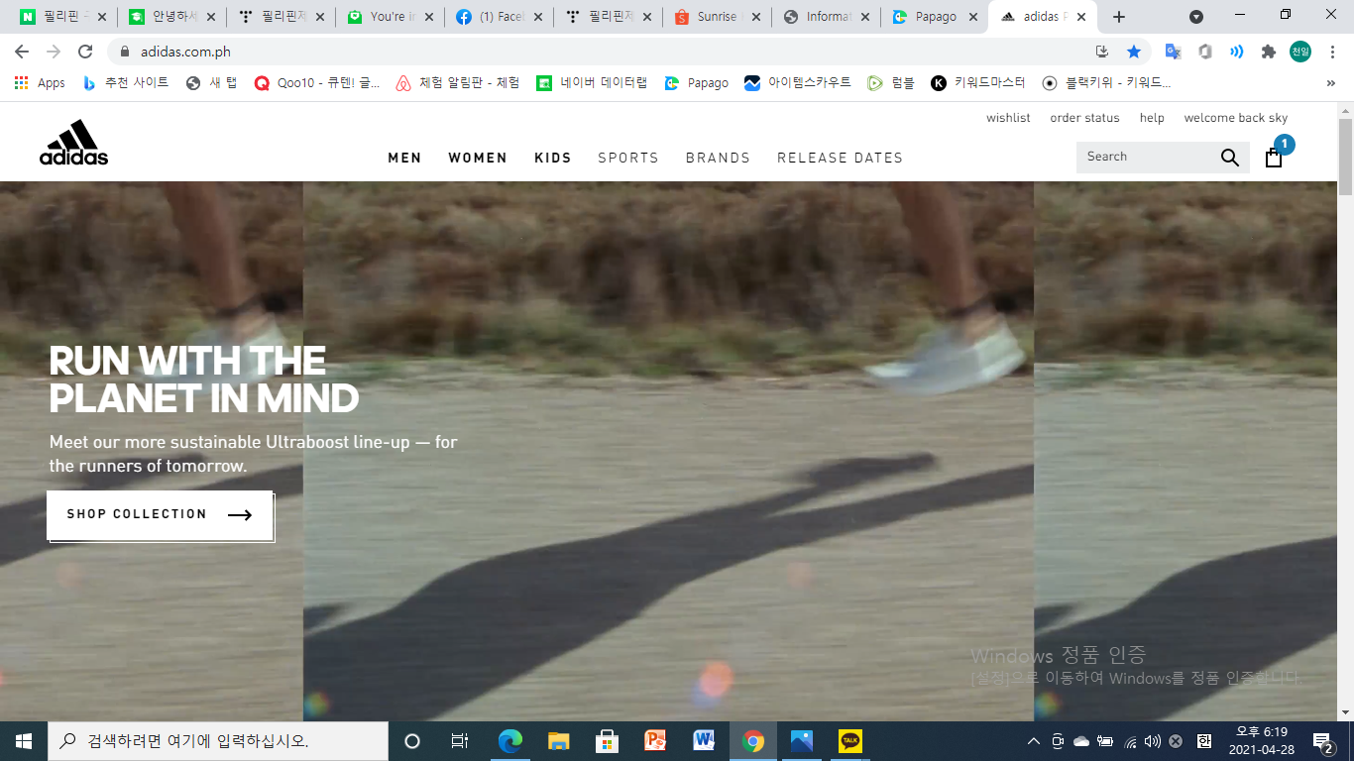The height and width of the screenshot is (761, 1354).
Task: Open KakaoTalk from taskbar
Action: tap(850, 741)
